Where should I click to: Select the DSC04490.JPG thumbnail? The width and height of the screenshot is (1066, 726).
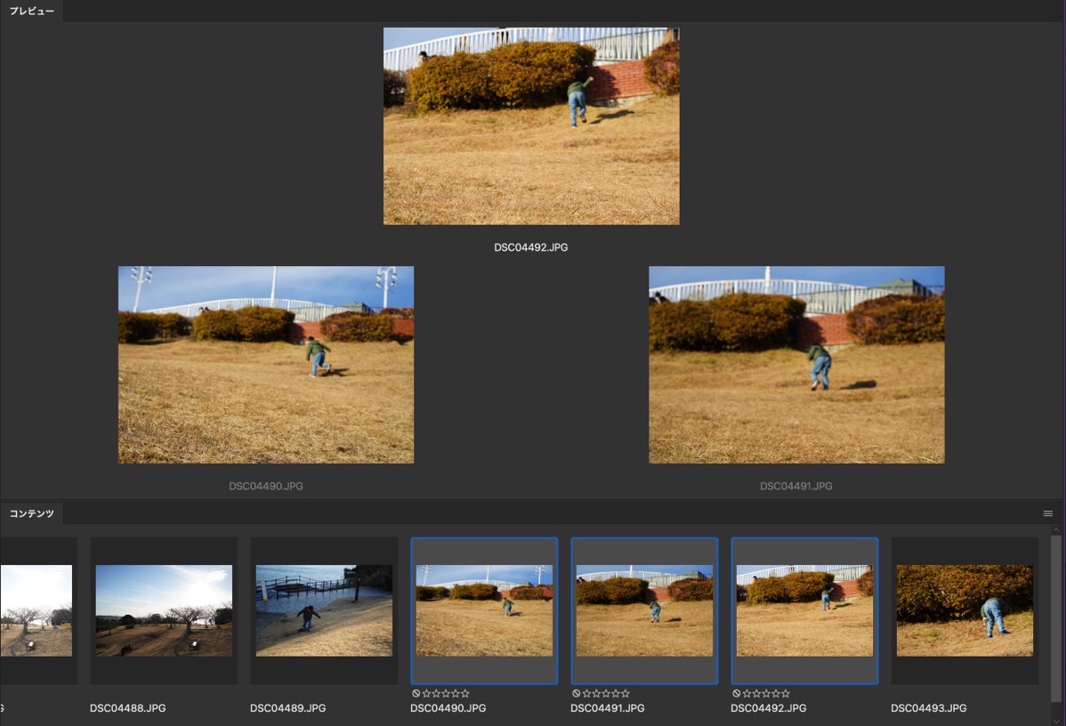[484, 610]
